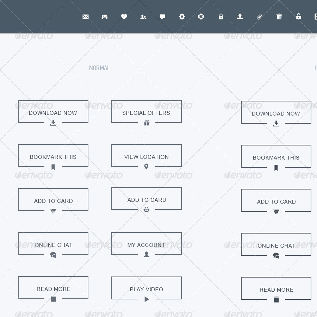The height and width of the screenshot is (317, 317).
Task: Toggle the closed padlock icon
Action: coord(221,17)
